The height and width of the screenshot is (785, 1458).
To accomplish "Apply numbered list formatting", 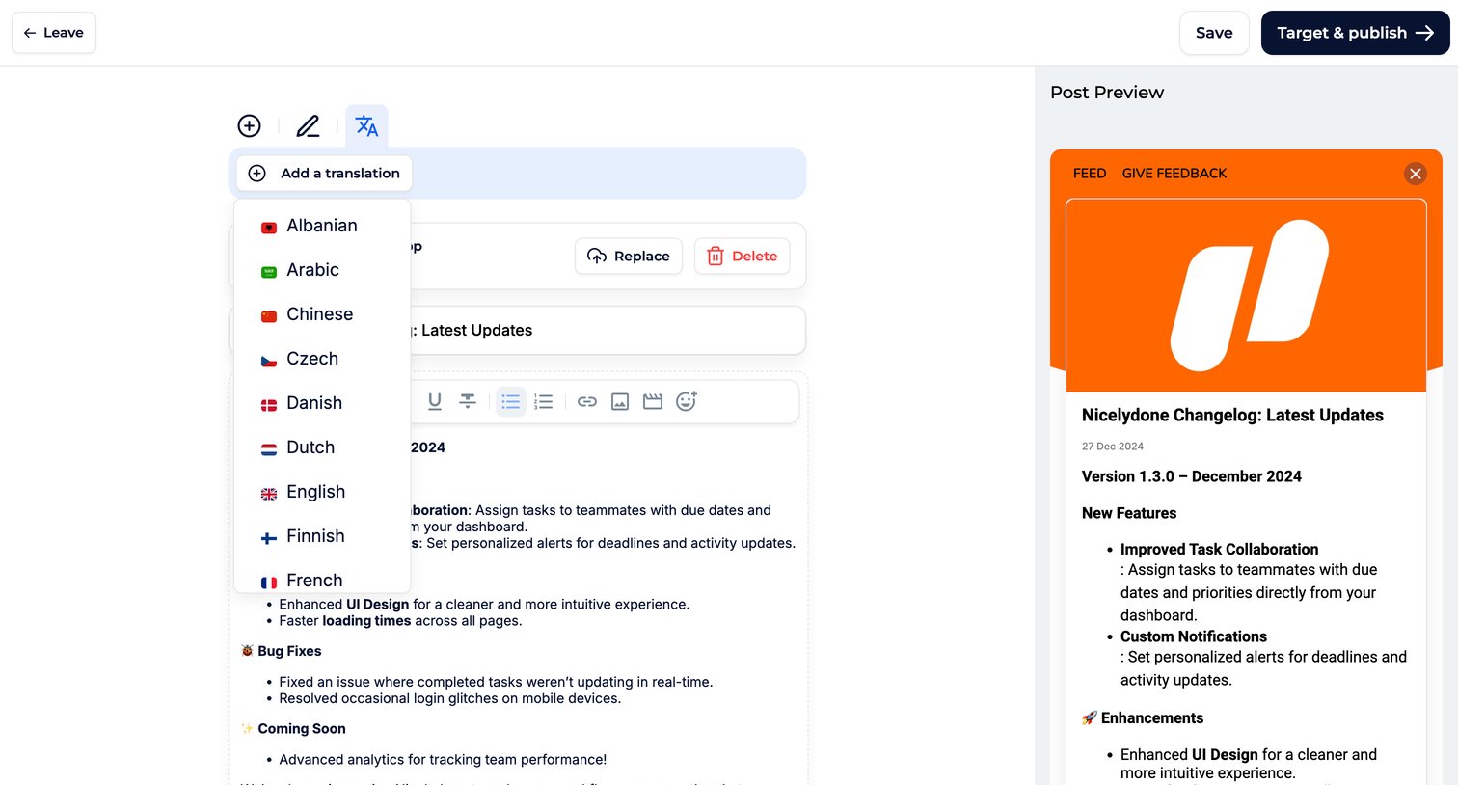I will point(544,401).
